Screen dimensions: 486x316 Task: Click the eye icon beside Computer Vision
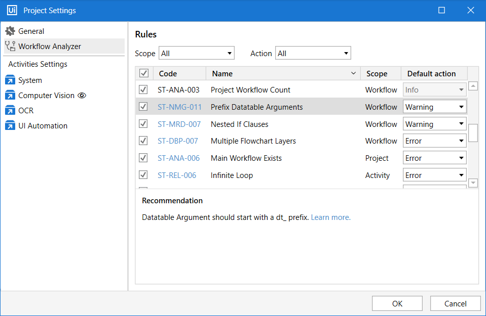82,96
